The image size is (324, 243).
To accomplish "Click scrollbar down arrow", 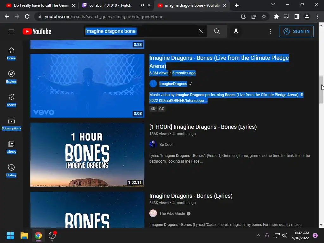I will 321,225.
